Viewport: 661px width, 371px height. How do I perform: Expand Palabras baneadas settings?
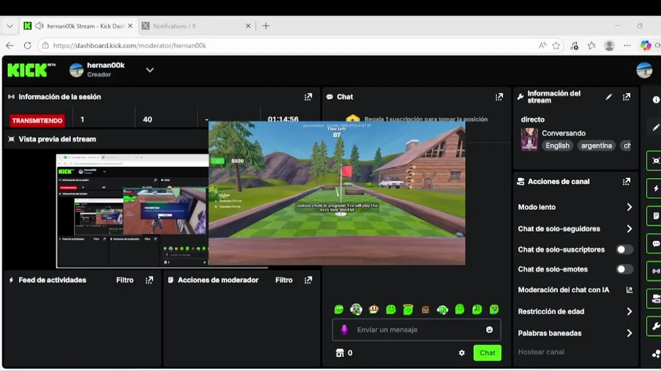pos(629,333)
